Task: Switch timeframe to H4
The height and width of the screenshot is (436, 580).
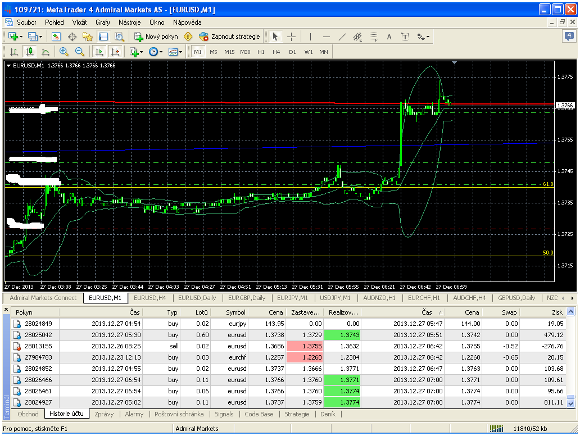Action: (277, 52)
